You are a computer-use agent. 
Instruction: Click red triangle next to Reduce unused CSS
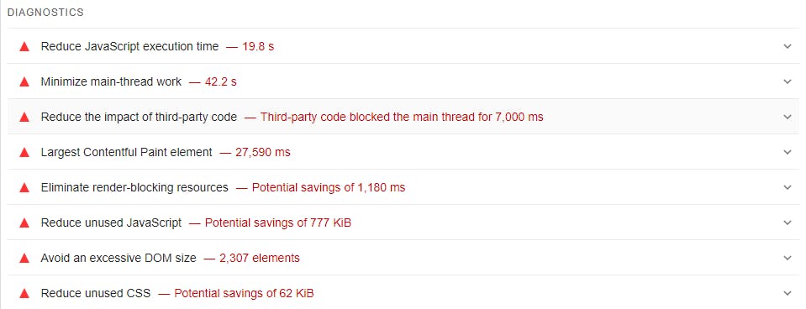click(24, 294)
